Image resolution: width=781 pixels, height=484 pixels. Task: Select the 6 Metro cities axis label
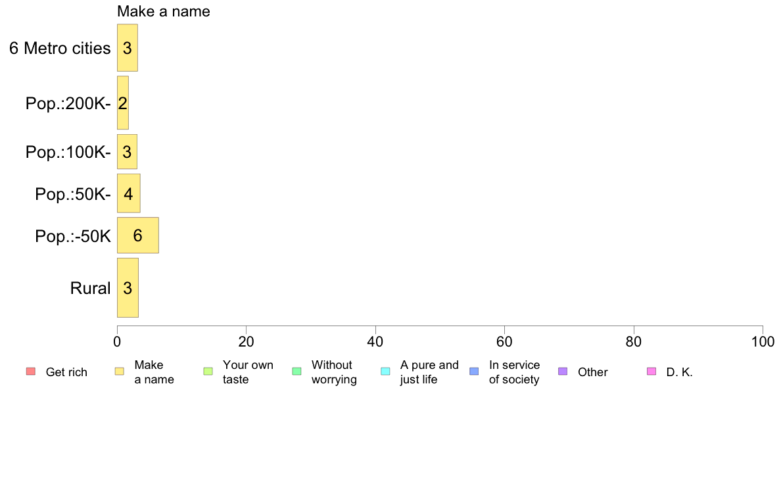coord(60,49)
